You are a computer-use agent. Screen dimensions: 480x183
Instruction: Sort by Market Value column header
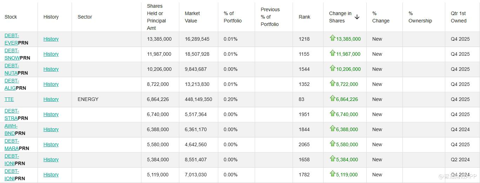[192, 17]
